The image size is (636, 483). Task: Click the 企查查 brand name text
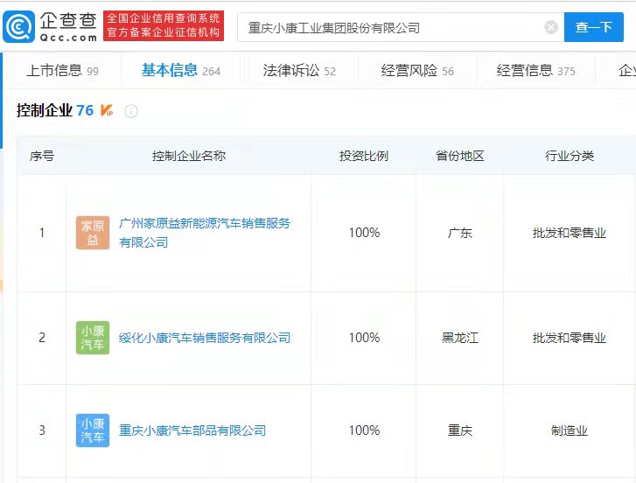click(68, 20)
